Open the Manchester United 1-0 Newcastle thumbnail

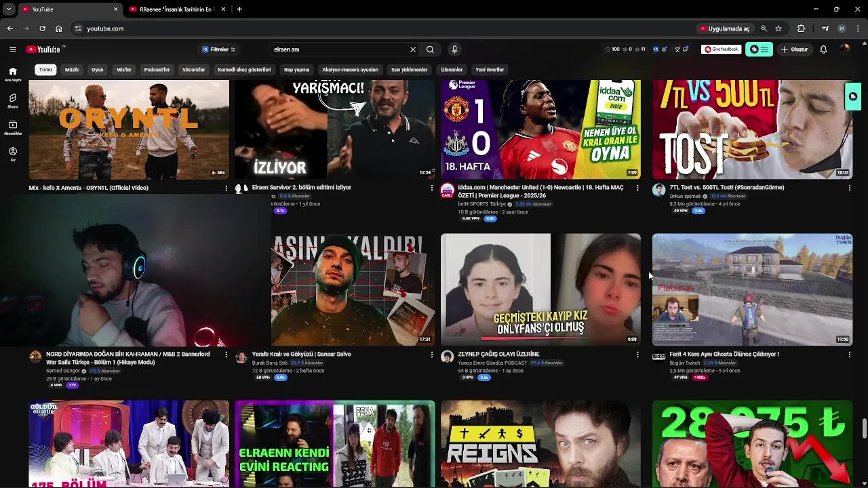coord(540,129)
